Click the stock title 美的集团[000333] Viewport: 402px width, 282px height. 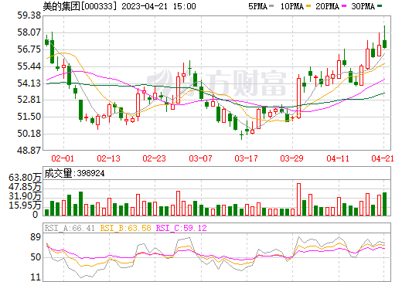80,6
